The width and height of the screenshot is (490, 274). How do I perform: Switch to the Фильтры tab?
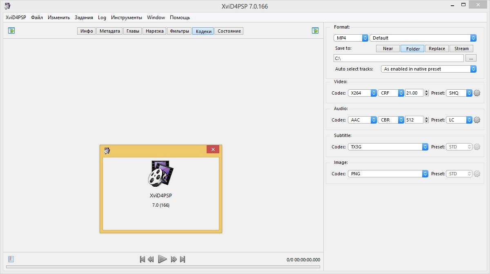179,31
